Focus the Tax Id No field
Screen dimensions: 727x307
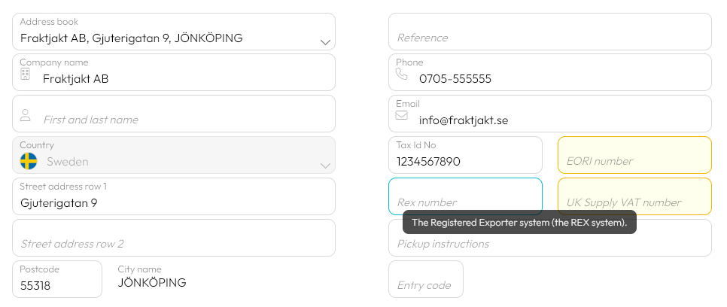click(466, 155)
